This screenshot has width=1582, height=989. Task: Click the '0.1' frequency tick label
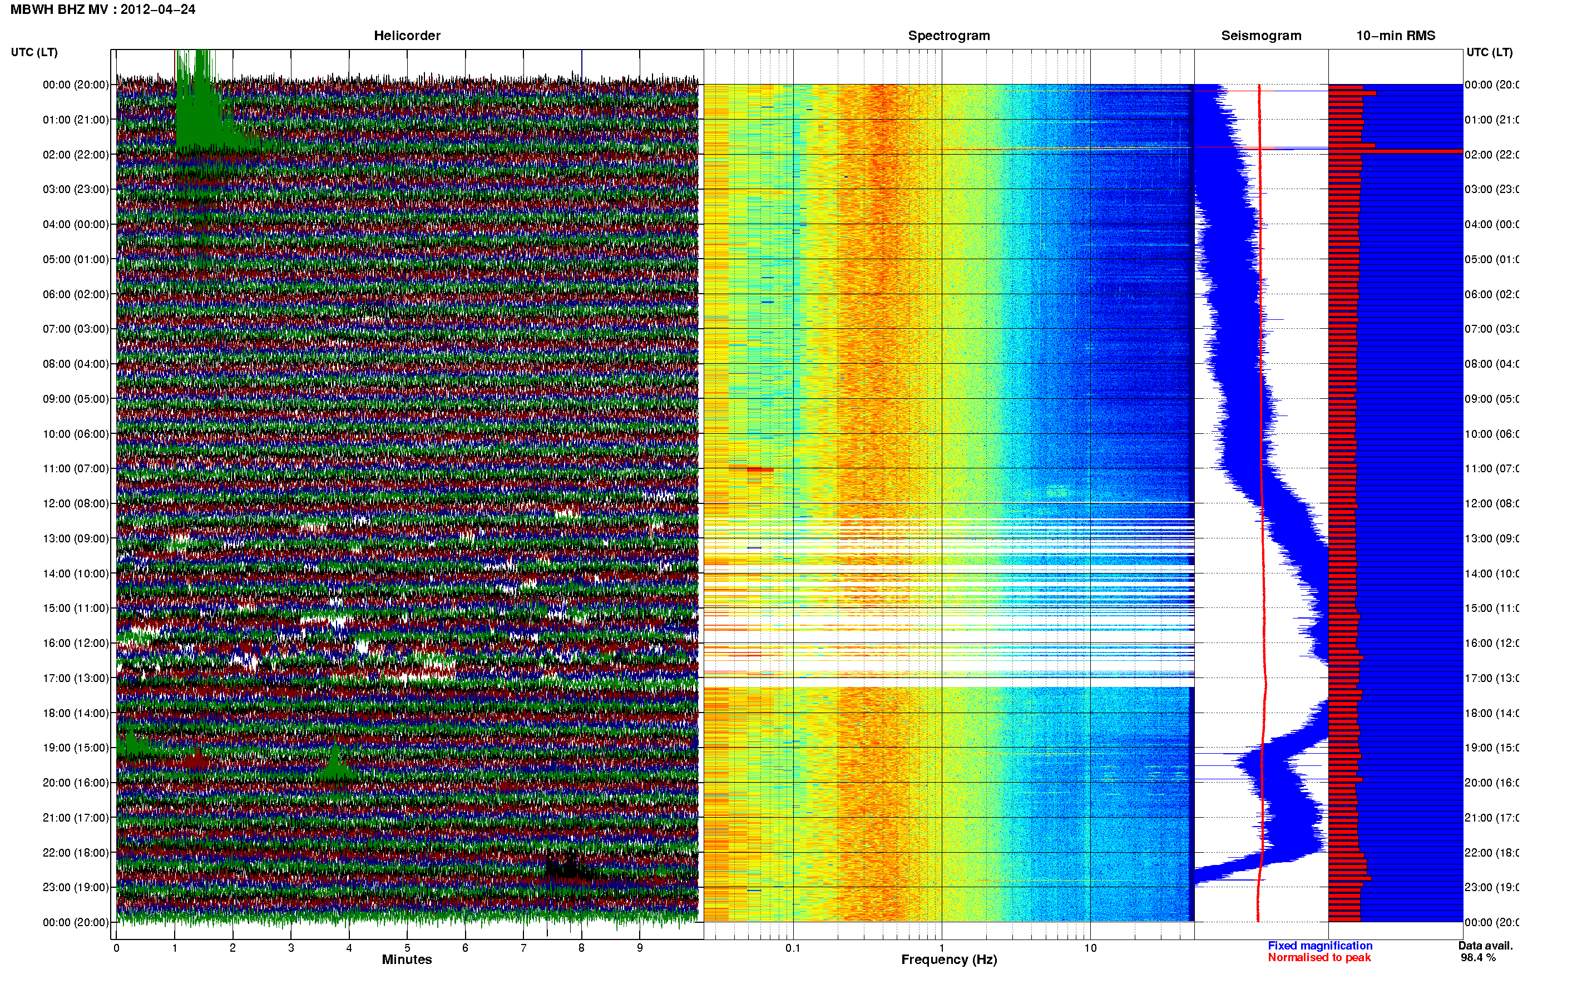click(x=793, y=948)
